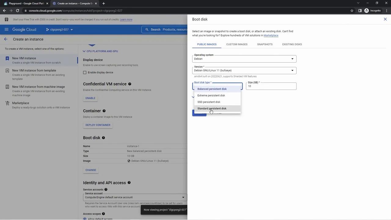Choose SSD persistent disk option
Viewport: 391px width, 220px height.
point(217,102)
